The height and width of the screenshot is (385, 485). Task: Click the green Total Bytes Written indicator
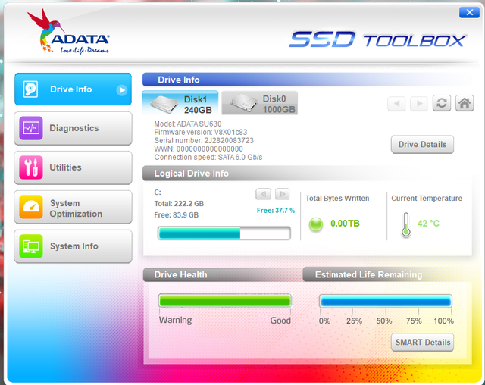point(316,224)
